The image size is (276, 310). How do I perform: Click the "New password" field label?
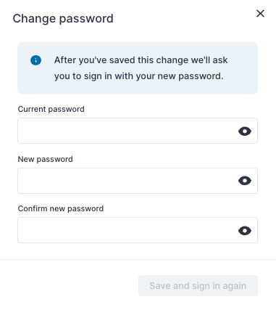pyautogui.click(x=46, y=159)
